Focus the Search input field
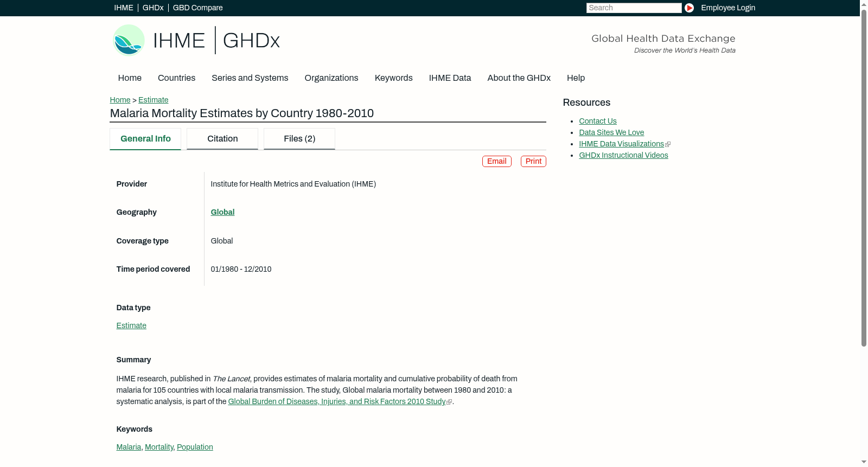 coord(634,8)
